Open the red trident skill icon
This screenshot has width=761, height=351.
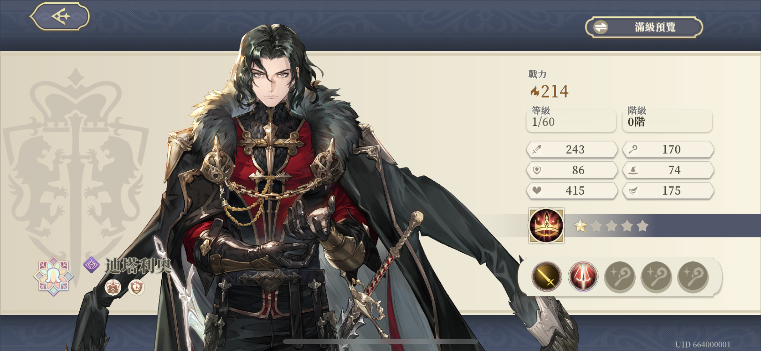tap(583, 276)
